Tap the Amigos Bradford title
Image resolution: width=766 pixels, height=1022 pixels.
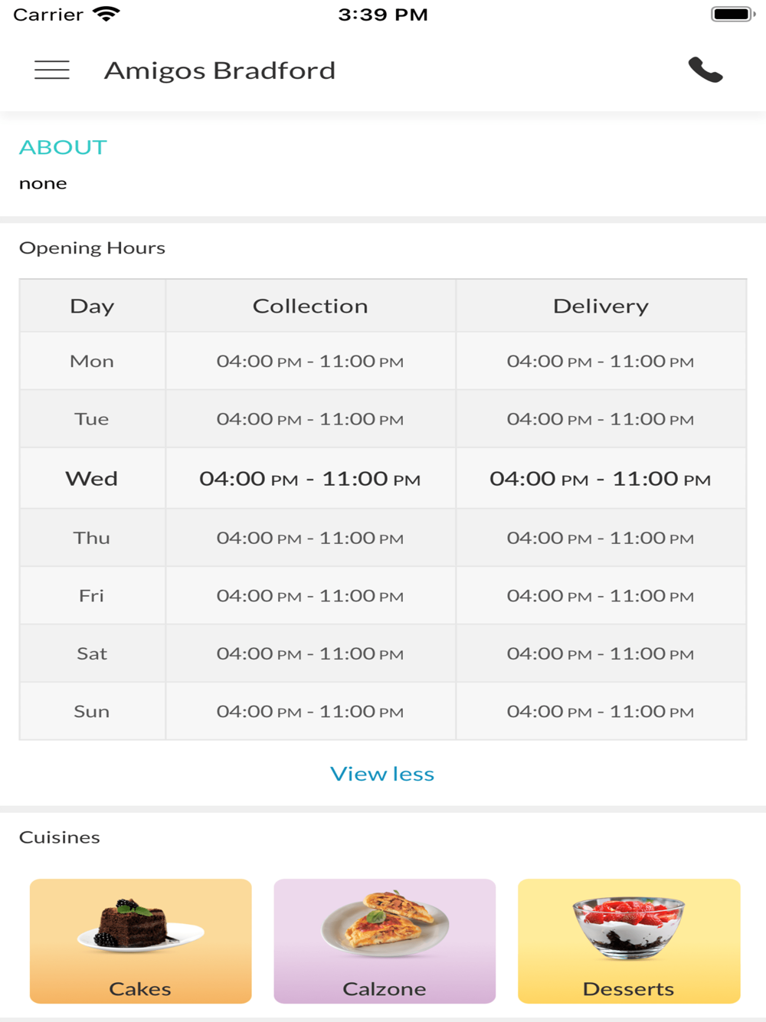pos(220,70)
